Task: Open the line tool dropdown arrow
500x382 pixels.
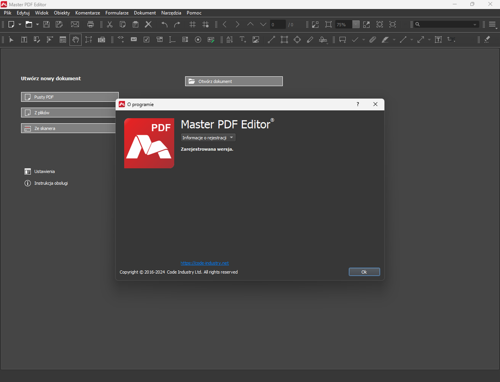Action: pos(412,40)
